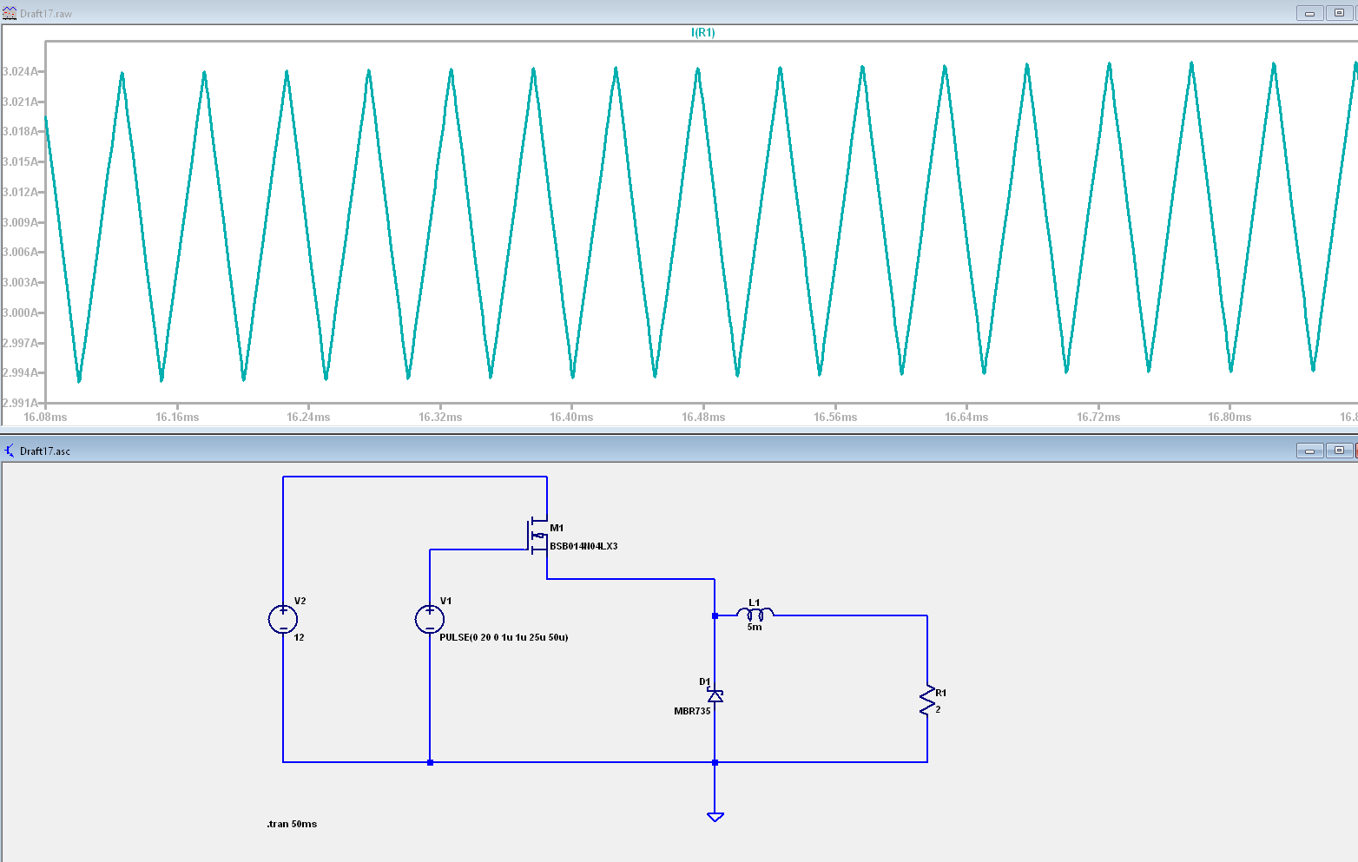Viewport: 1358px width, 862px height.
Task: Click the PULSE(0 20 0 1u 1u 25u 50u) value
Action: (x=504, y=637)
